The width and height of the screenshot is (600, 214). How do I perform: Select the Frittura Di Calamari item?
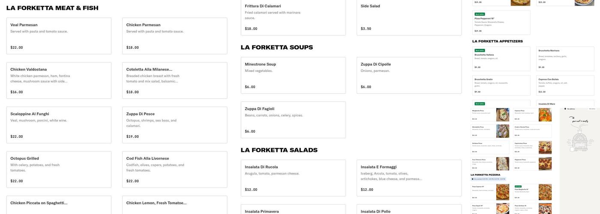[x=293, y=17]
